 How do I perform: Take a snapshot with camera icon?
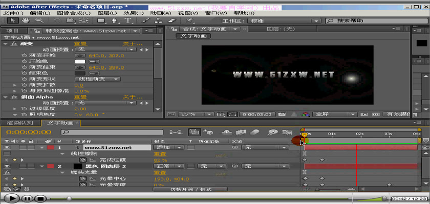click(x=281, y=114)
